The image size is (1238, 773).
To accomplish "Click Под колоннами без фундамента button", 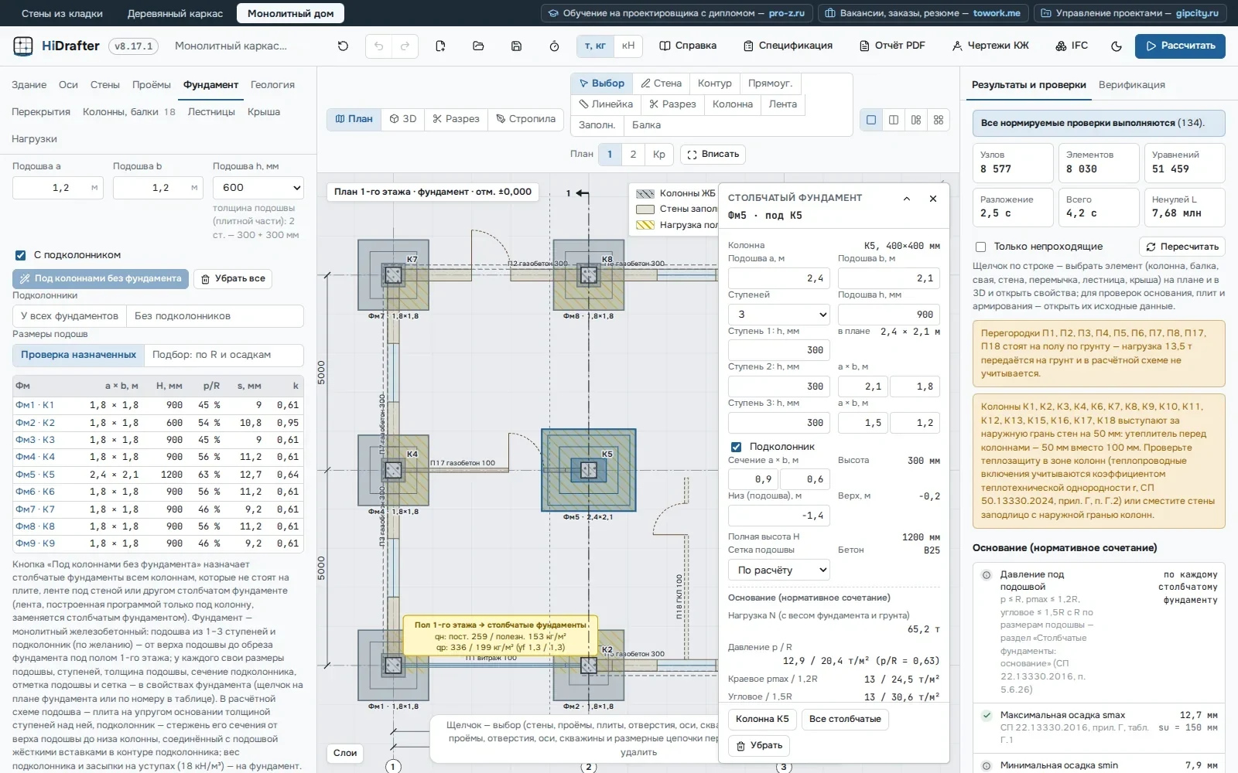I will click(101, 279).
